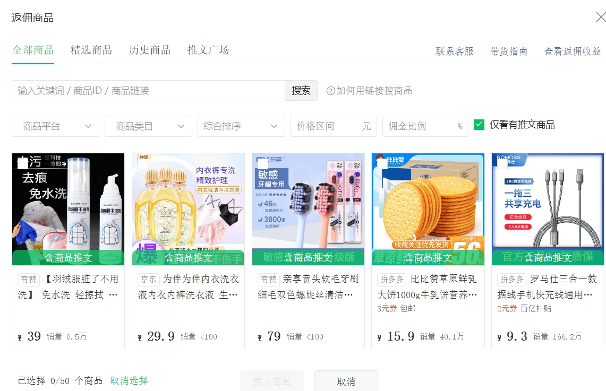
Task: Expand the 商品类目 dropdown
Action: click(148, 126)
